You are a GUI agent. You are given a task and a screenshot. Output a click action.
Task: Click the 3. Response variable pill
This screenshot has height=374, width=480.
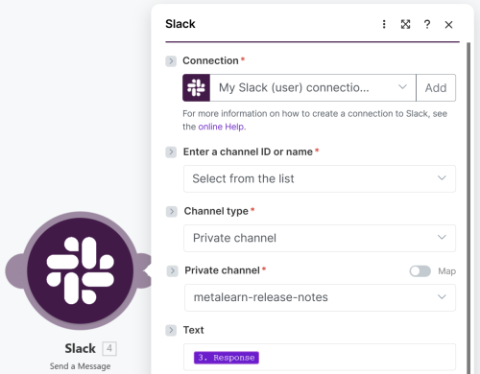pos(227,358)
